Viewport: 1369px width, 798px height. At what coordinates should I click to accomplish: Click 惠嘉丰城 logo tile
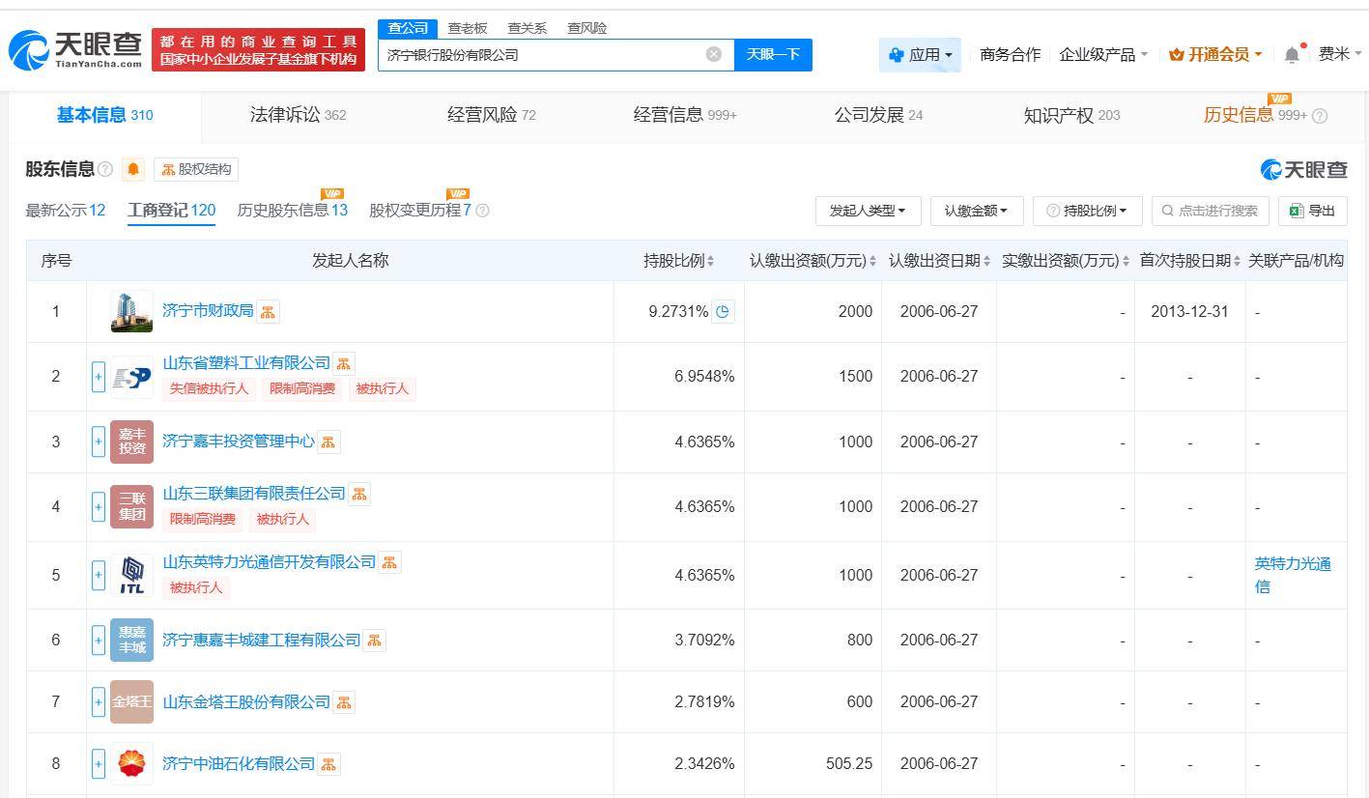131,640
